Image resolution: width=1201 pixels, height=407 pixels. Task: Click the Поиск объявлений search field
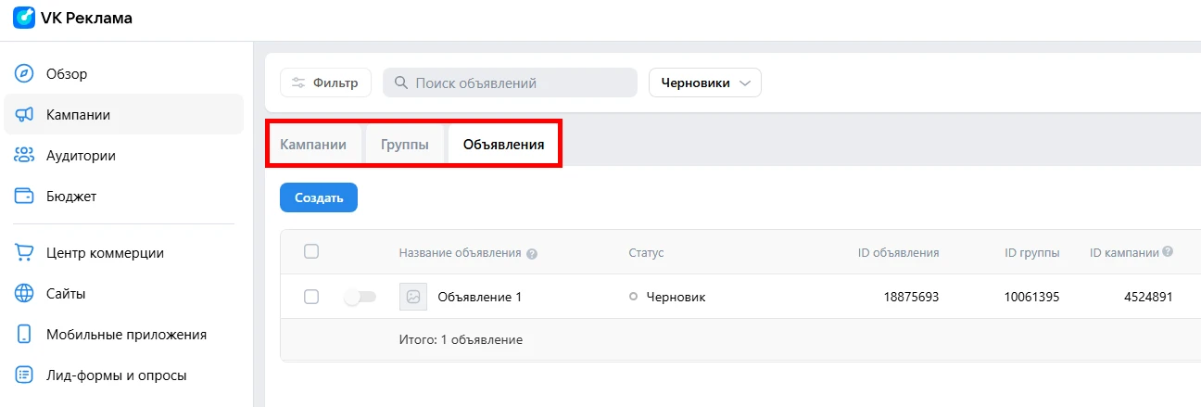coord(510,83)
